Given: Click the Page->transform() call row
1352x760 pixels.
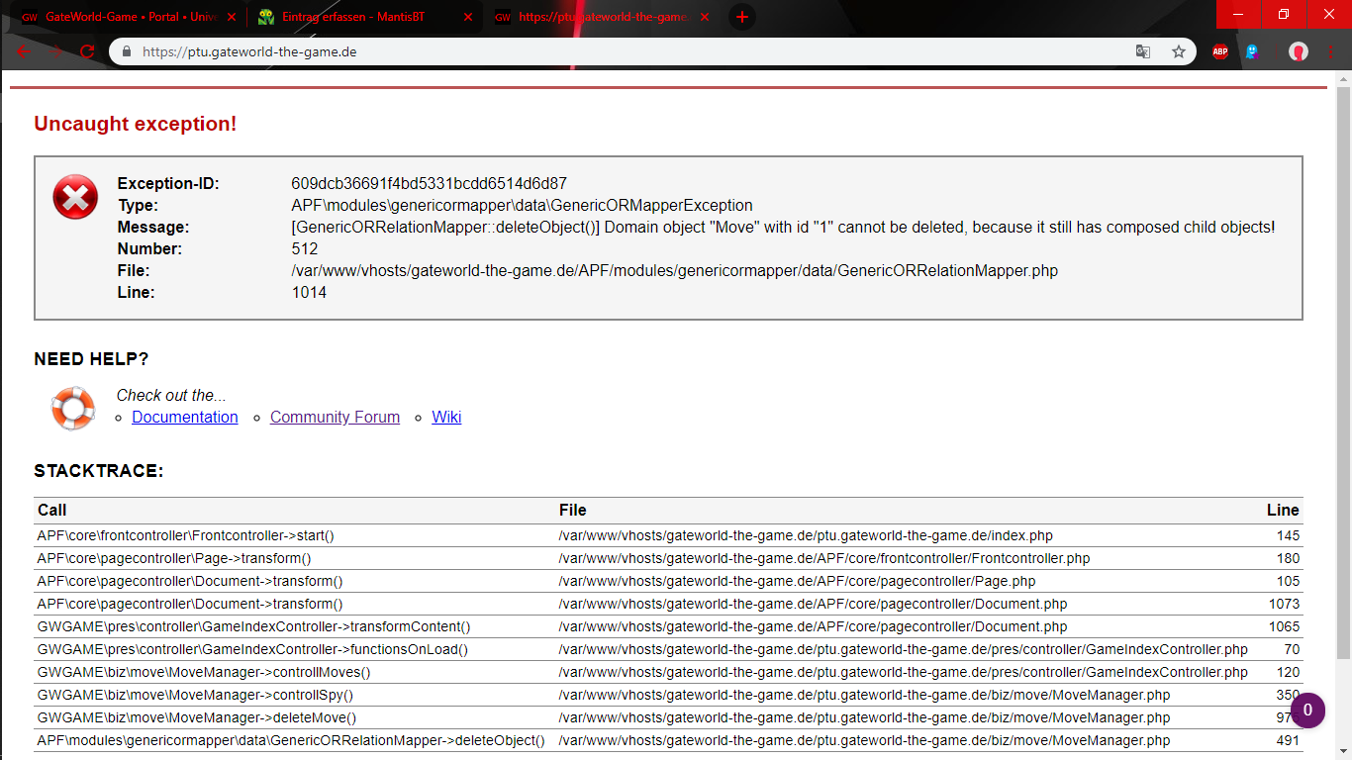Looking at the screenshot, I should point(173,558).
